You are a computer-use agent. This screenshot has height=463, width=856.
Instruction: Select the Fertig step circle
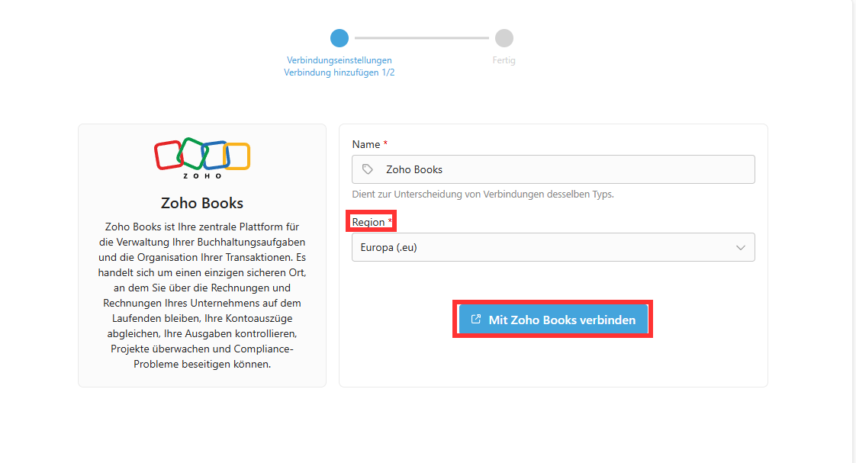[504, 38]
